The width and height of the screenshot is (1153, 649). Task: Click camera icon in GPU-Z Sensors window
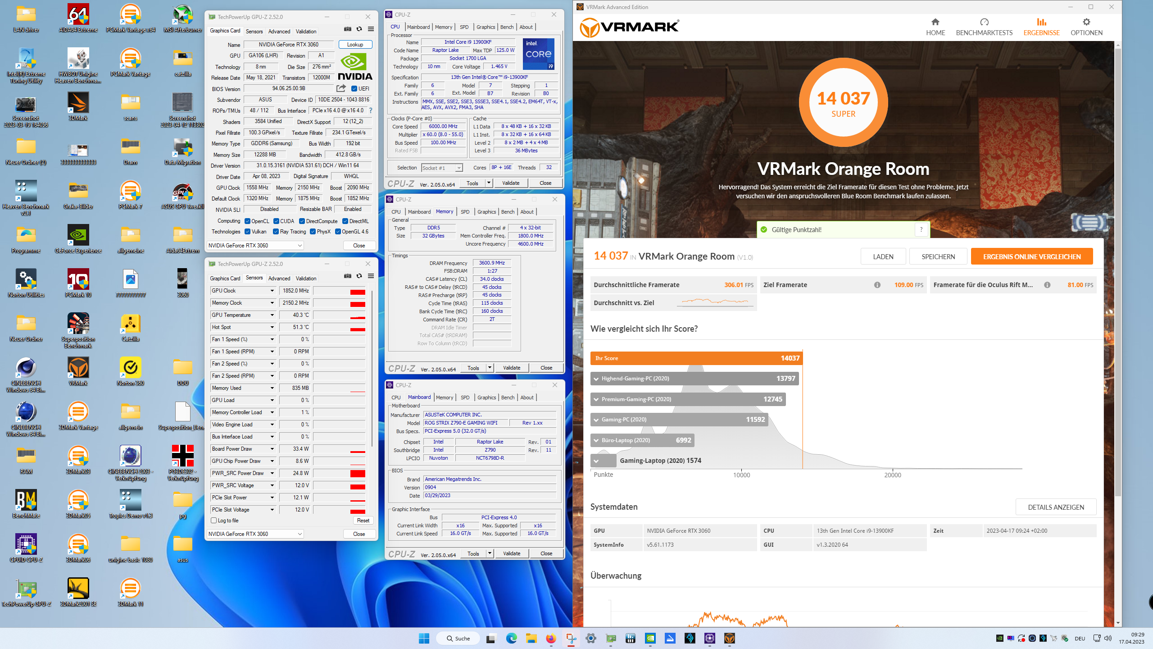(x=348, y=276)
